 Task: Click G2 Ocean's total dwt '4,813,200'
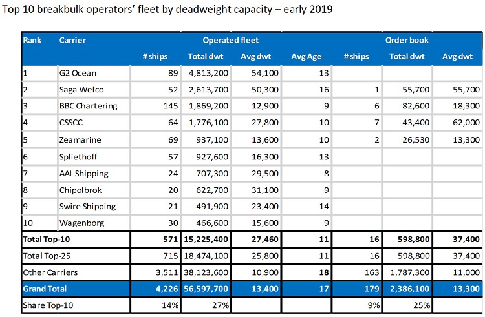point(208,73)
